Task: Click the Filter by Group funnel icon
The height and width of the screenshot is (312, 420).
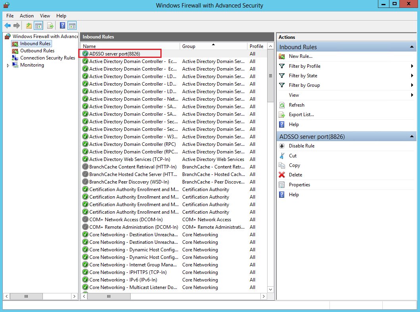Action: pos(282,85)
